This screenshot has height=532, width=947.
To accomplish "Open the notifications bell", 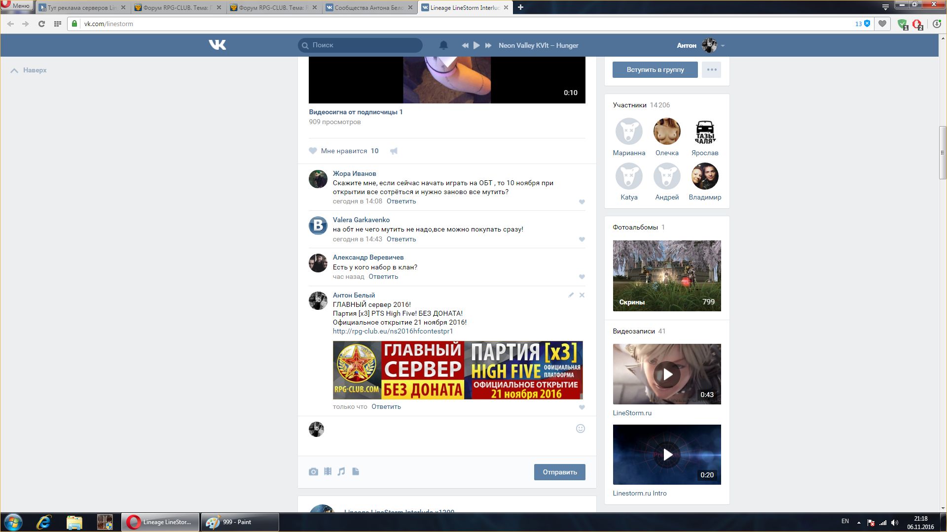I will click(443, 45).
